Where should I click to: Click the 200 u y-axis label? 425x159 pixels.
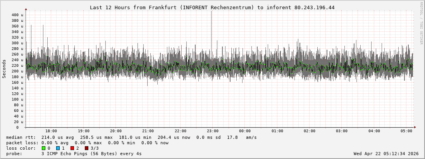pyautogui.click(x=17, y=71)
